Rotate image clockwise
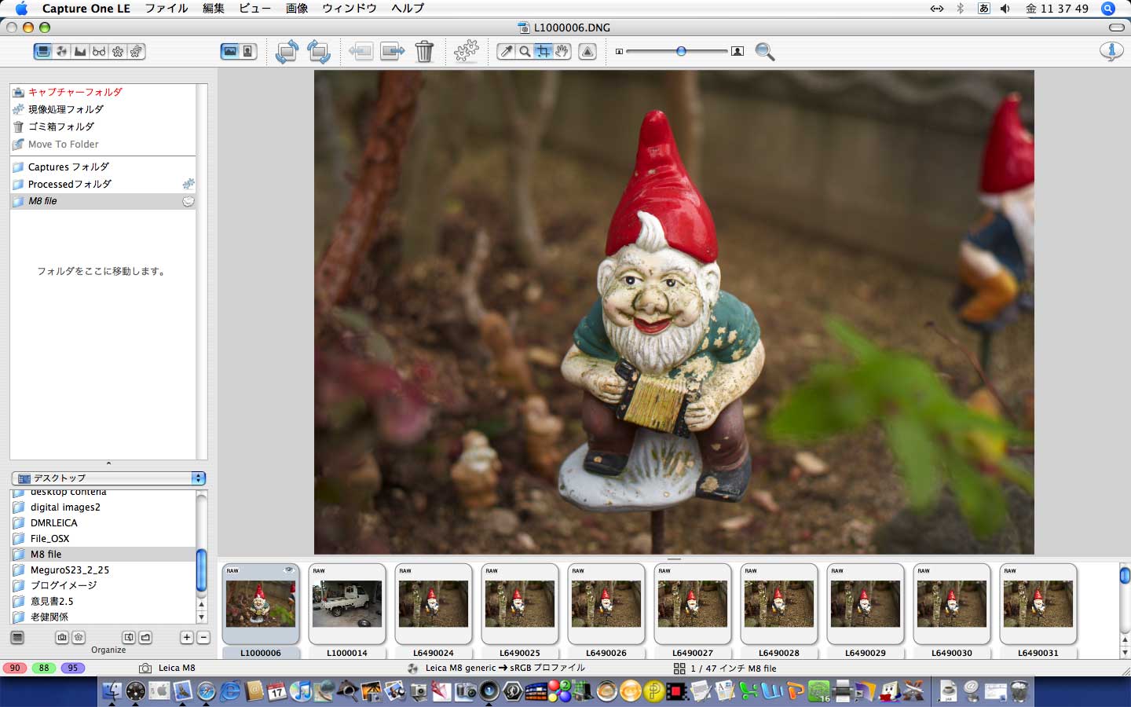This screenshot has width=1131, height=707. coord(318,52)
